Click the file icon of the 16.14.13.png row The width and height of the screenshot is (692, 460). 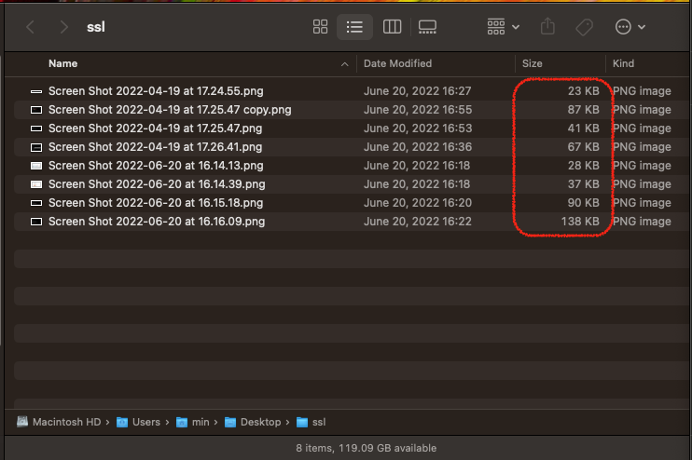pos(36,166)
